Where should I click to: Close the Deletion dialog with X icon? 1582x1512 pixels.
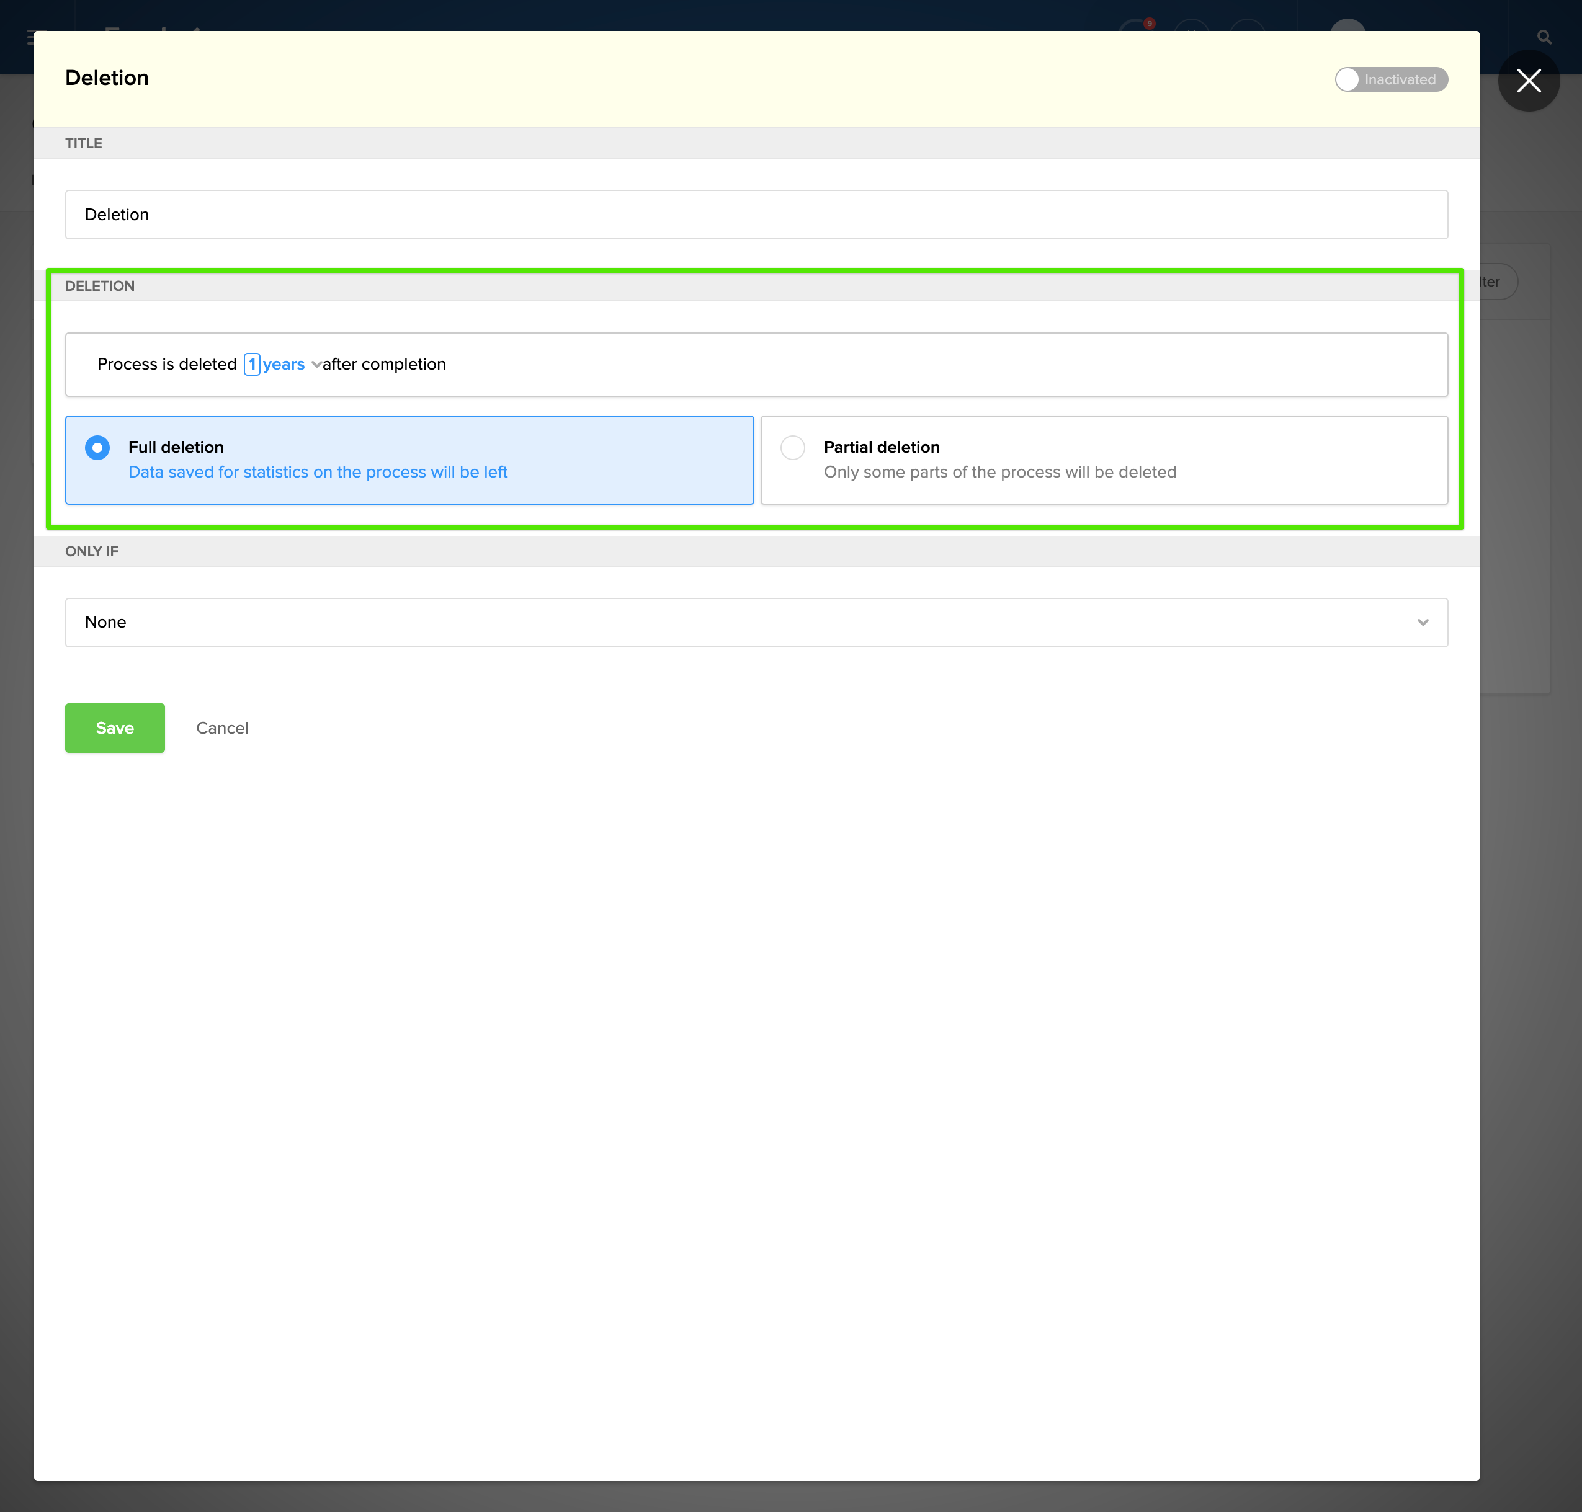1528,81
